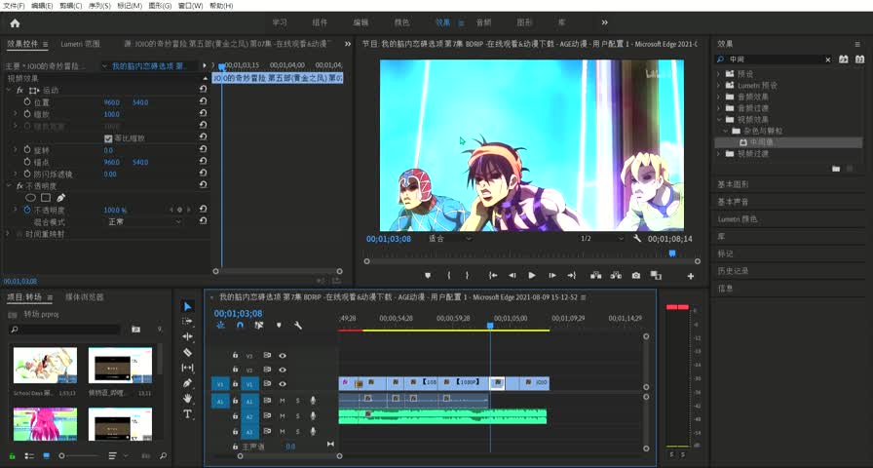Click Export Frame camera icon
The height and width of the screenshot is (468, 873).
[x=636, y=275]
